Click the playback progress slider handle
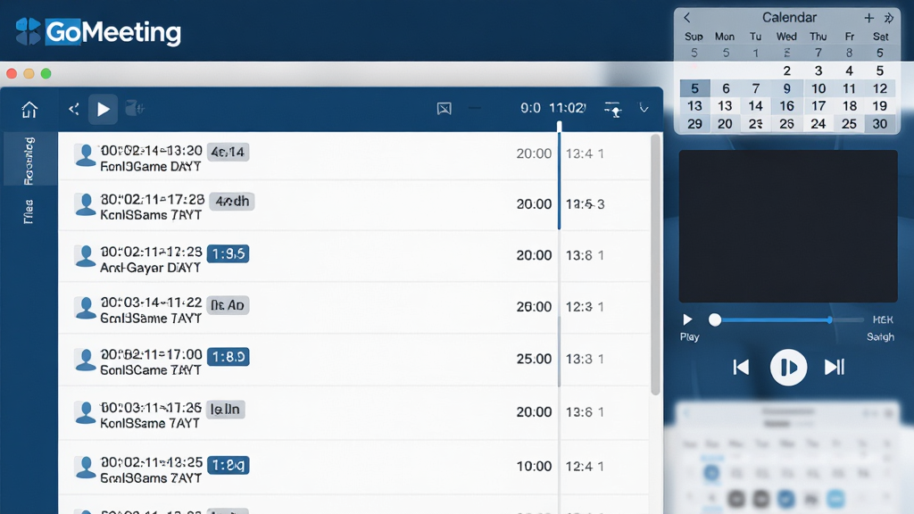 [x=715, y=319]
